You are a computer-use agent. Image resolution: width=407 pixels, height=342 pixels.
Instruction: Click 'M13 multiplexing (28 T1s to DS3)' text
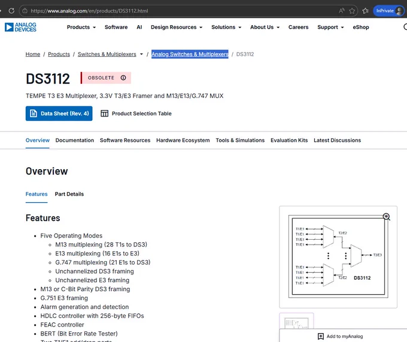click(101, 245)
